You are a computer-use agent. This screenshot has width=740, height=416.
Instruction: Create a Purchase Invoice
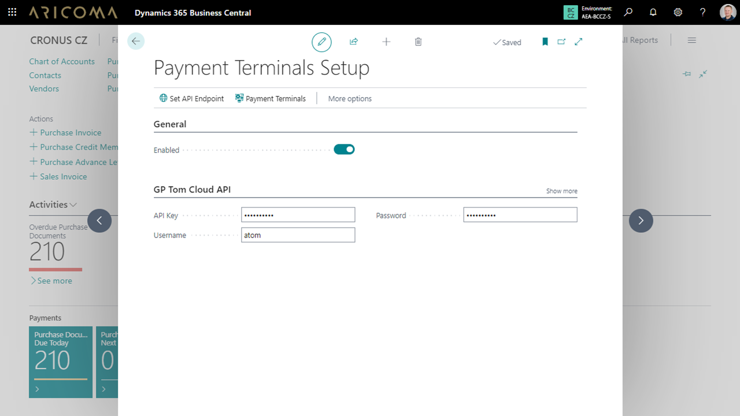tap(65, 132)
